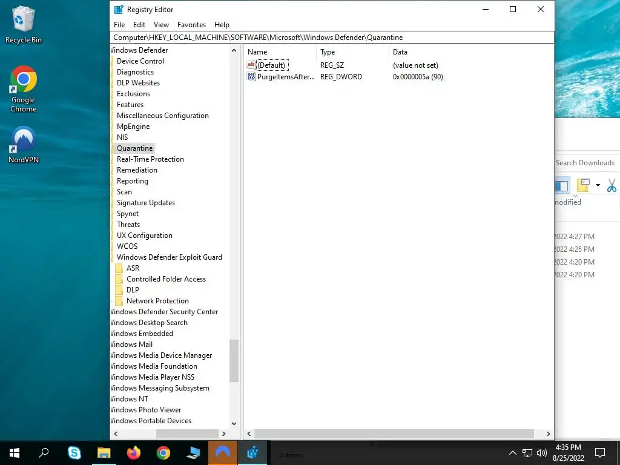The width and height of the screenshot is (620, 465).
Task: Select the Features key
Action: [130, 104]
